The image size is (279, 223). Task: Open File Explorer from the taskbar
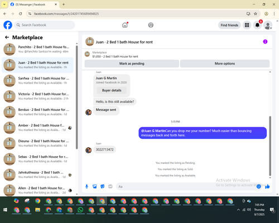38,210
